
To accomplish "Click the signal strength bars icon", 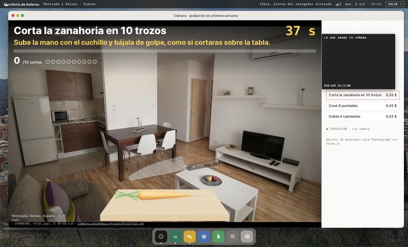I will click(x=338, y=4).
